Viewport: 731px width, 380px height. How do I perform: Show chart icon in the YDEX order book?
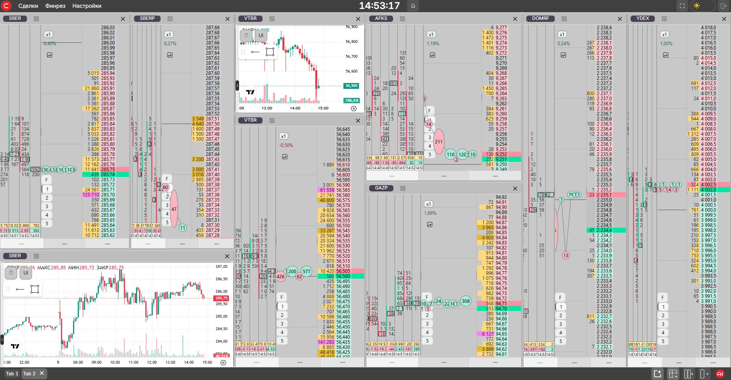(x=666, y=55)
